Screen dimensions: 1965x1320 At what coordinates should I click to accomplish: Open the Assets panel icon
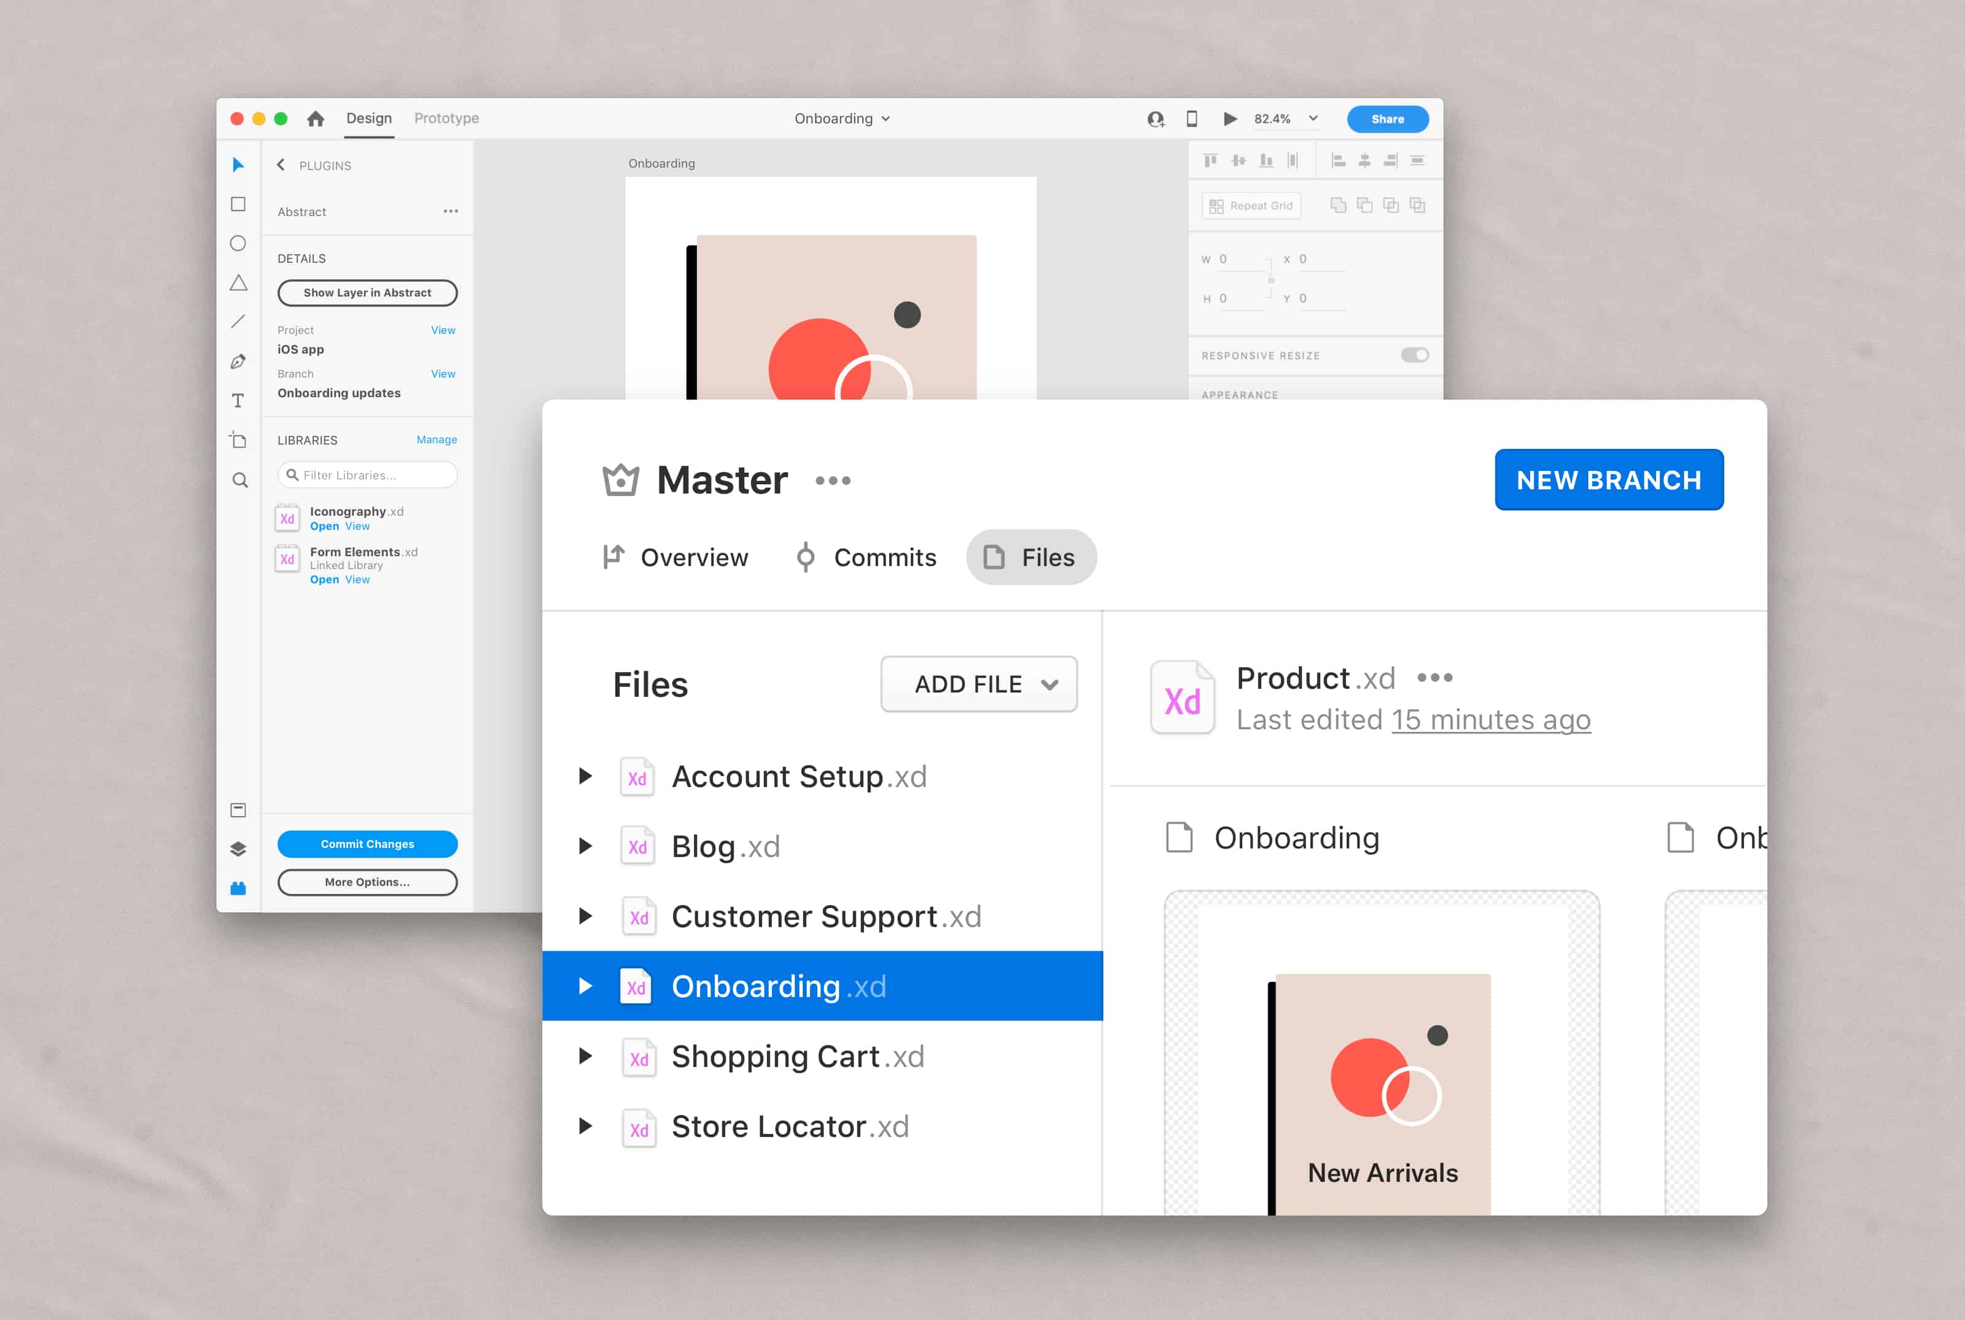coord(238,810)
